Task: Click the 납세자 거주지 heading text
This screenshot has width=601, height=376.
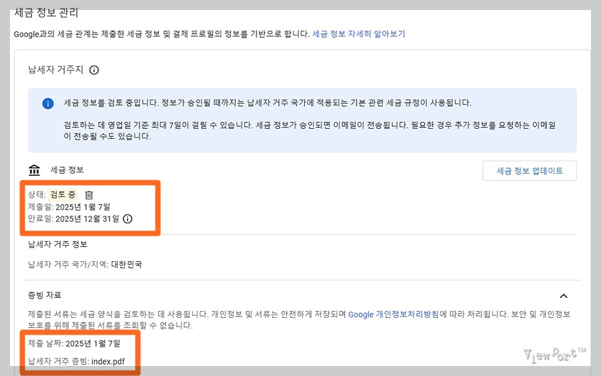Action: [x=55, y=69]
